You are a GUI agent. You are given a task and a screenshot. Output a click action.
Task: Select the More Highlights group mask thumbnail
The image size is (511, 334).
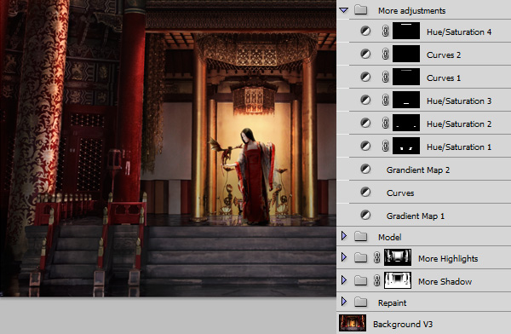click(x=398, y=257)
